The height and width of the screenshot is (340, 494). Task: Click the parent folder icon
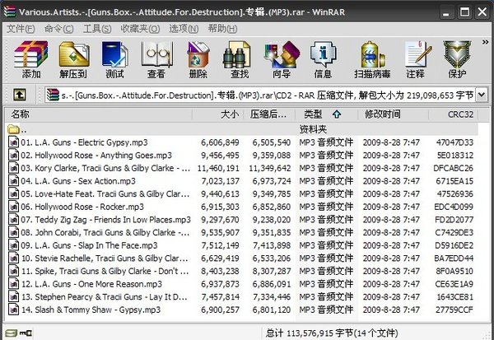[13, 129]
